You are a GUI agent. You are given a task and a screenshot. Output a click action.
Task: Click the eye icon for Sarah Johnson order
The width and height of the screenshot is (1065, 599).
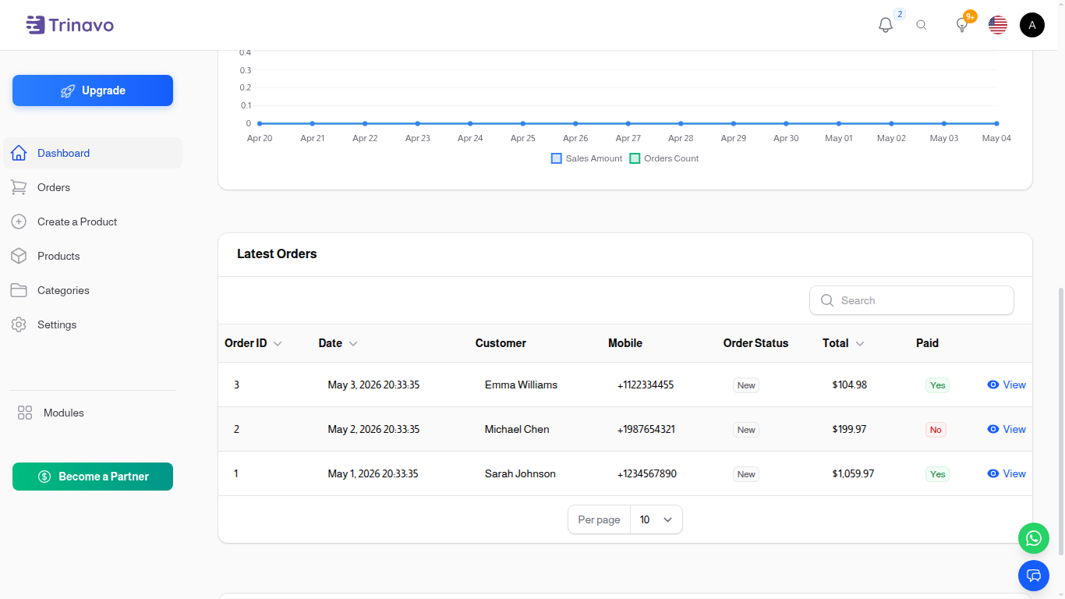pyautogui.click(x=993, y=473)
